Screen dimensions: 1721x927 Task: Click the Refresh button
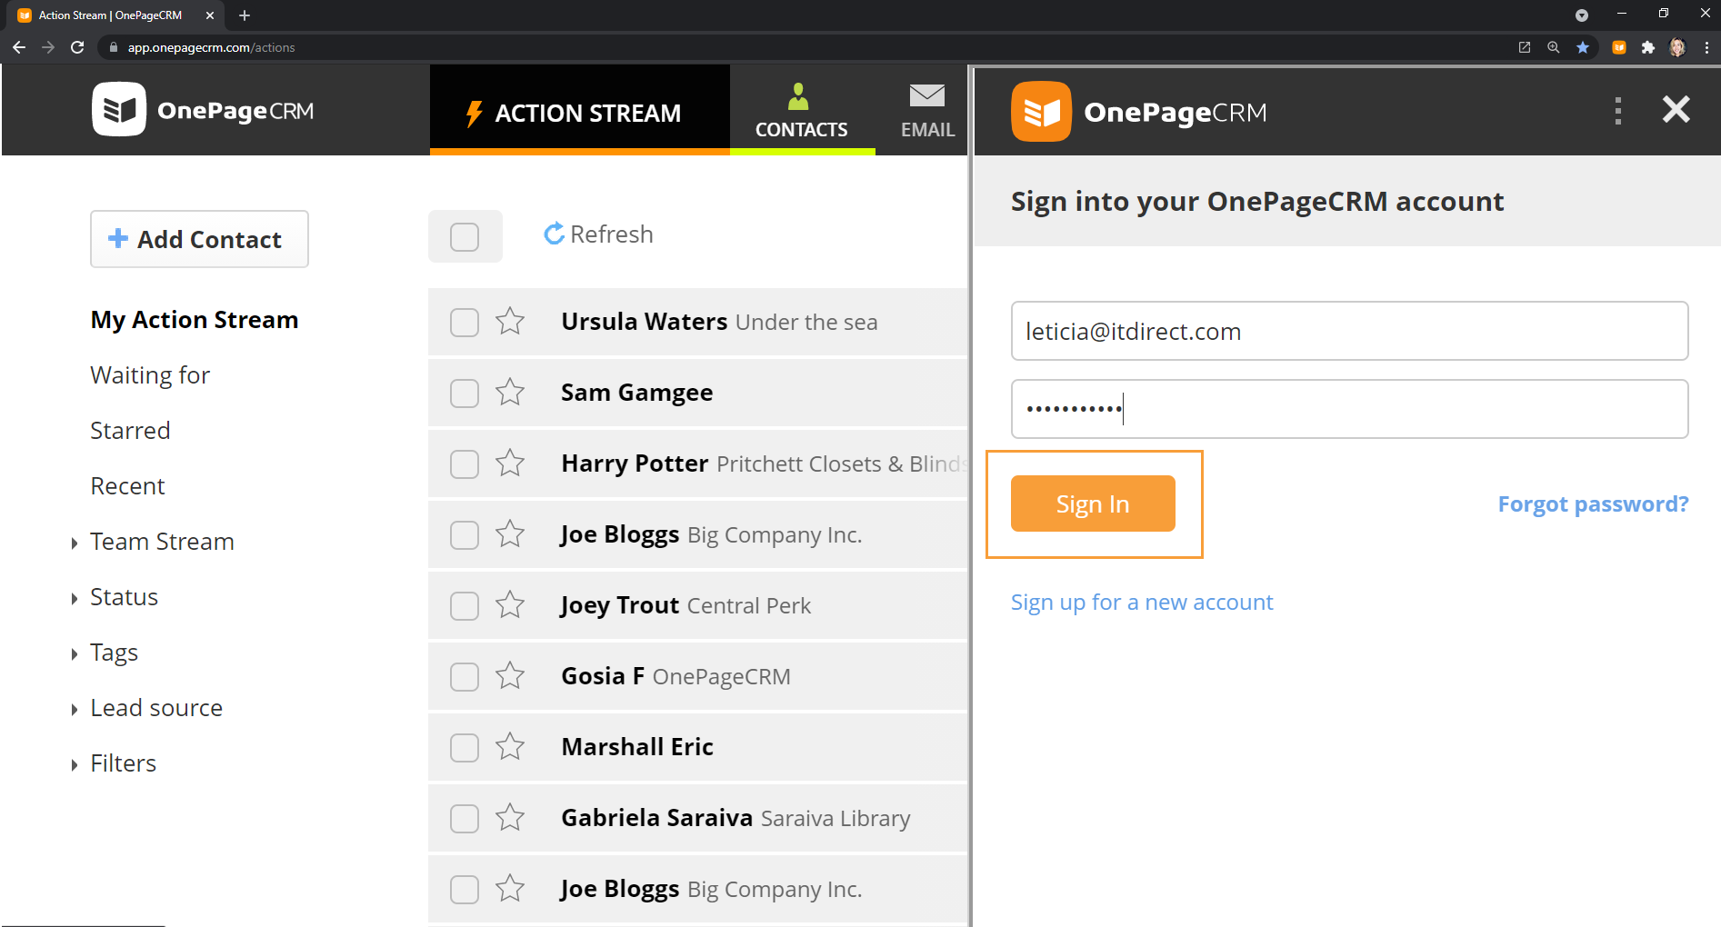[598, 234]
